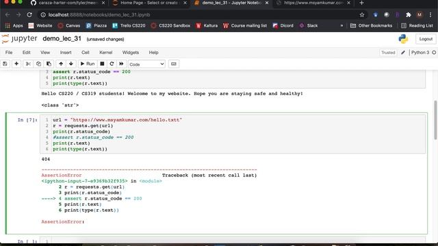
Task: Copy selected cells icon
Action: [38, 64]
